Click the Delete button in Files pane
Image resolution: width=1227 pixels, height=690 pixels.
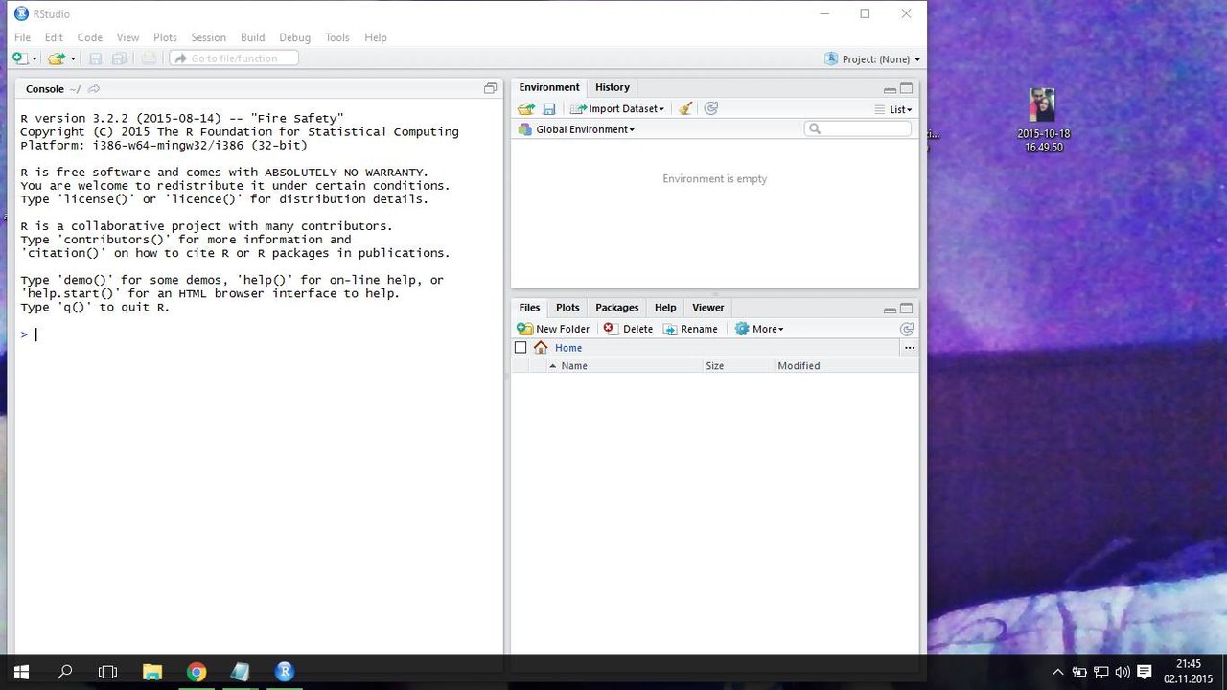click(628, 329)
